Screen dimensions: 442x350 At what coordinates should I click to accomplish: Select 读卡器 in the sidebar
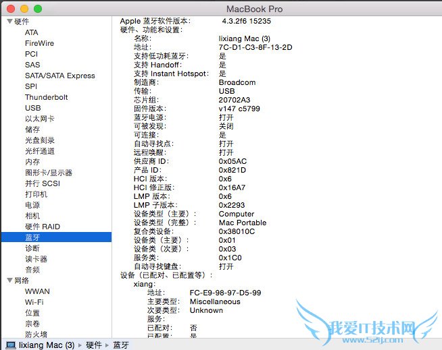point(36,259)
